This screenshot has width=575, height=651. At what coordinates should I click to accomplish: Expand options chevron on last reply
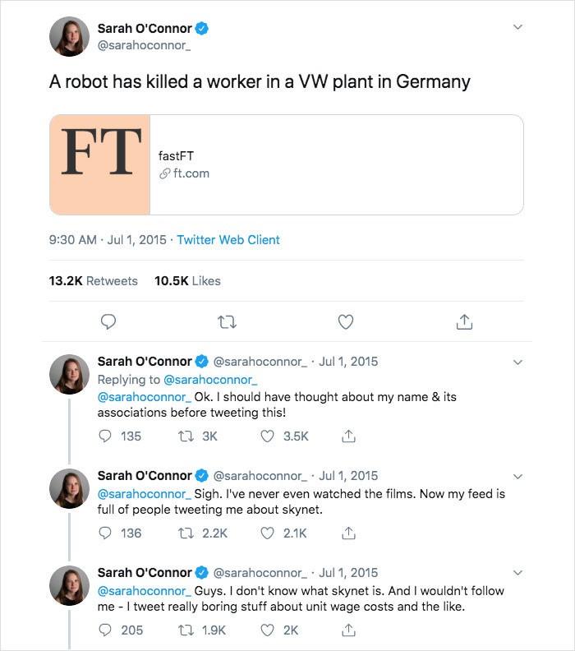click(x=517, y=573)
